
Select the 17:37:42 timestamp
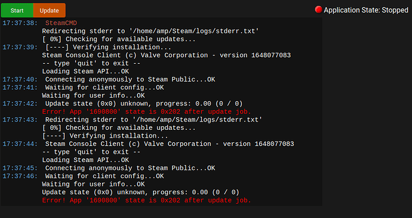[x=20, y=104]
